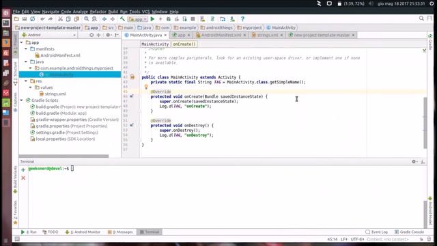This screenshot has height=246, width=437.
Task: Toggle the Build Variants side panel
Action: 15,179
